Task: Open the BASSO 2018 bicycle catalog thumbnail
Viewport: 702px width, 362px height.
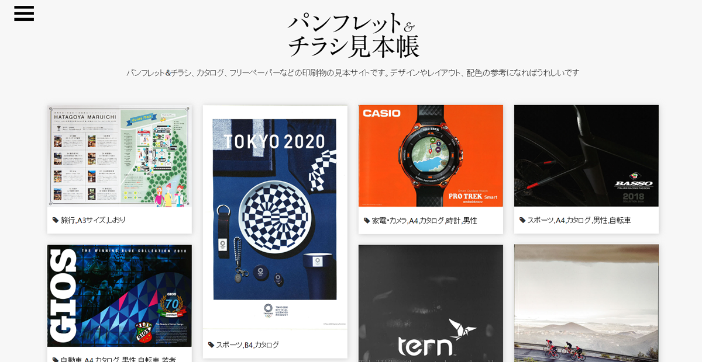Action: click(586, 156)
